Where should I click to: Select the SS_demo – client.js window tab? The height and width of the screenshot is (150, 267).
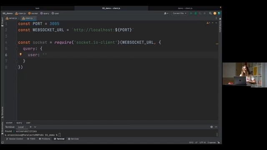(x=111, y=8)
